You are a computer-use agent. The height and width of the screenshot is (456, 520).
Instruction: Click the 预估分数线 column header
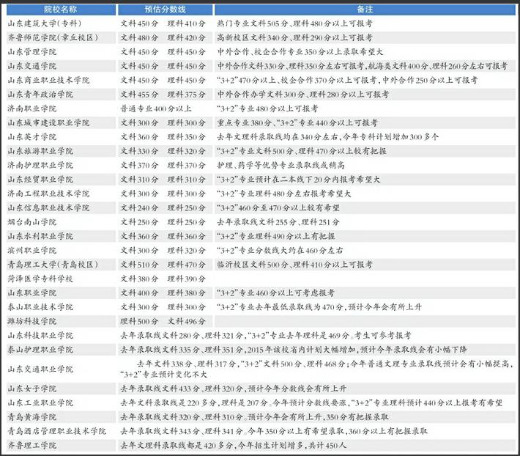pos(164,10)
